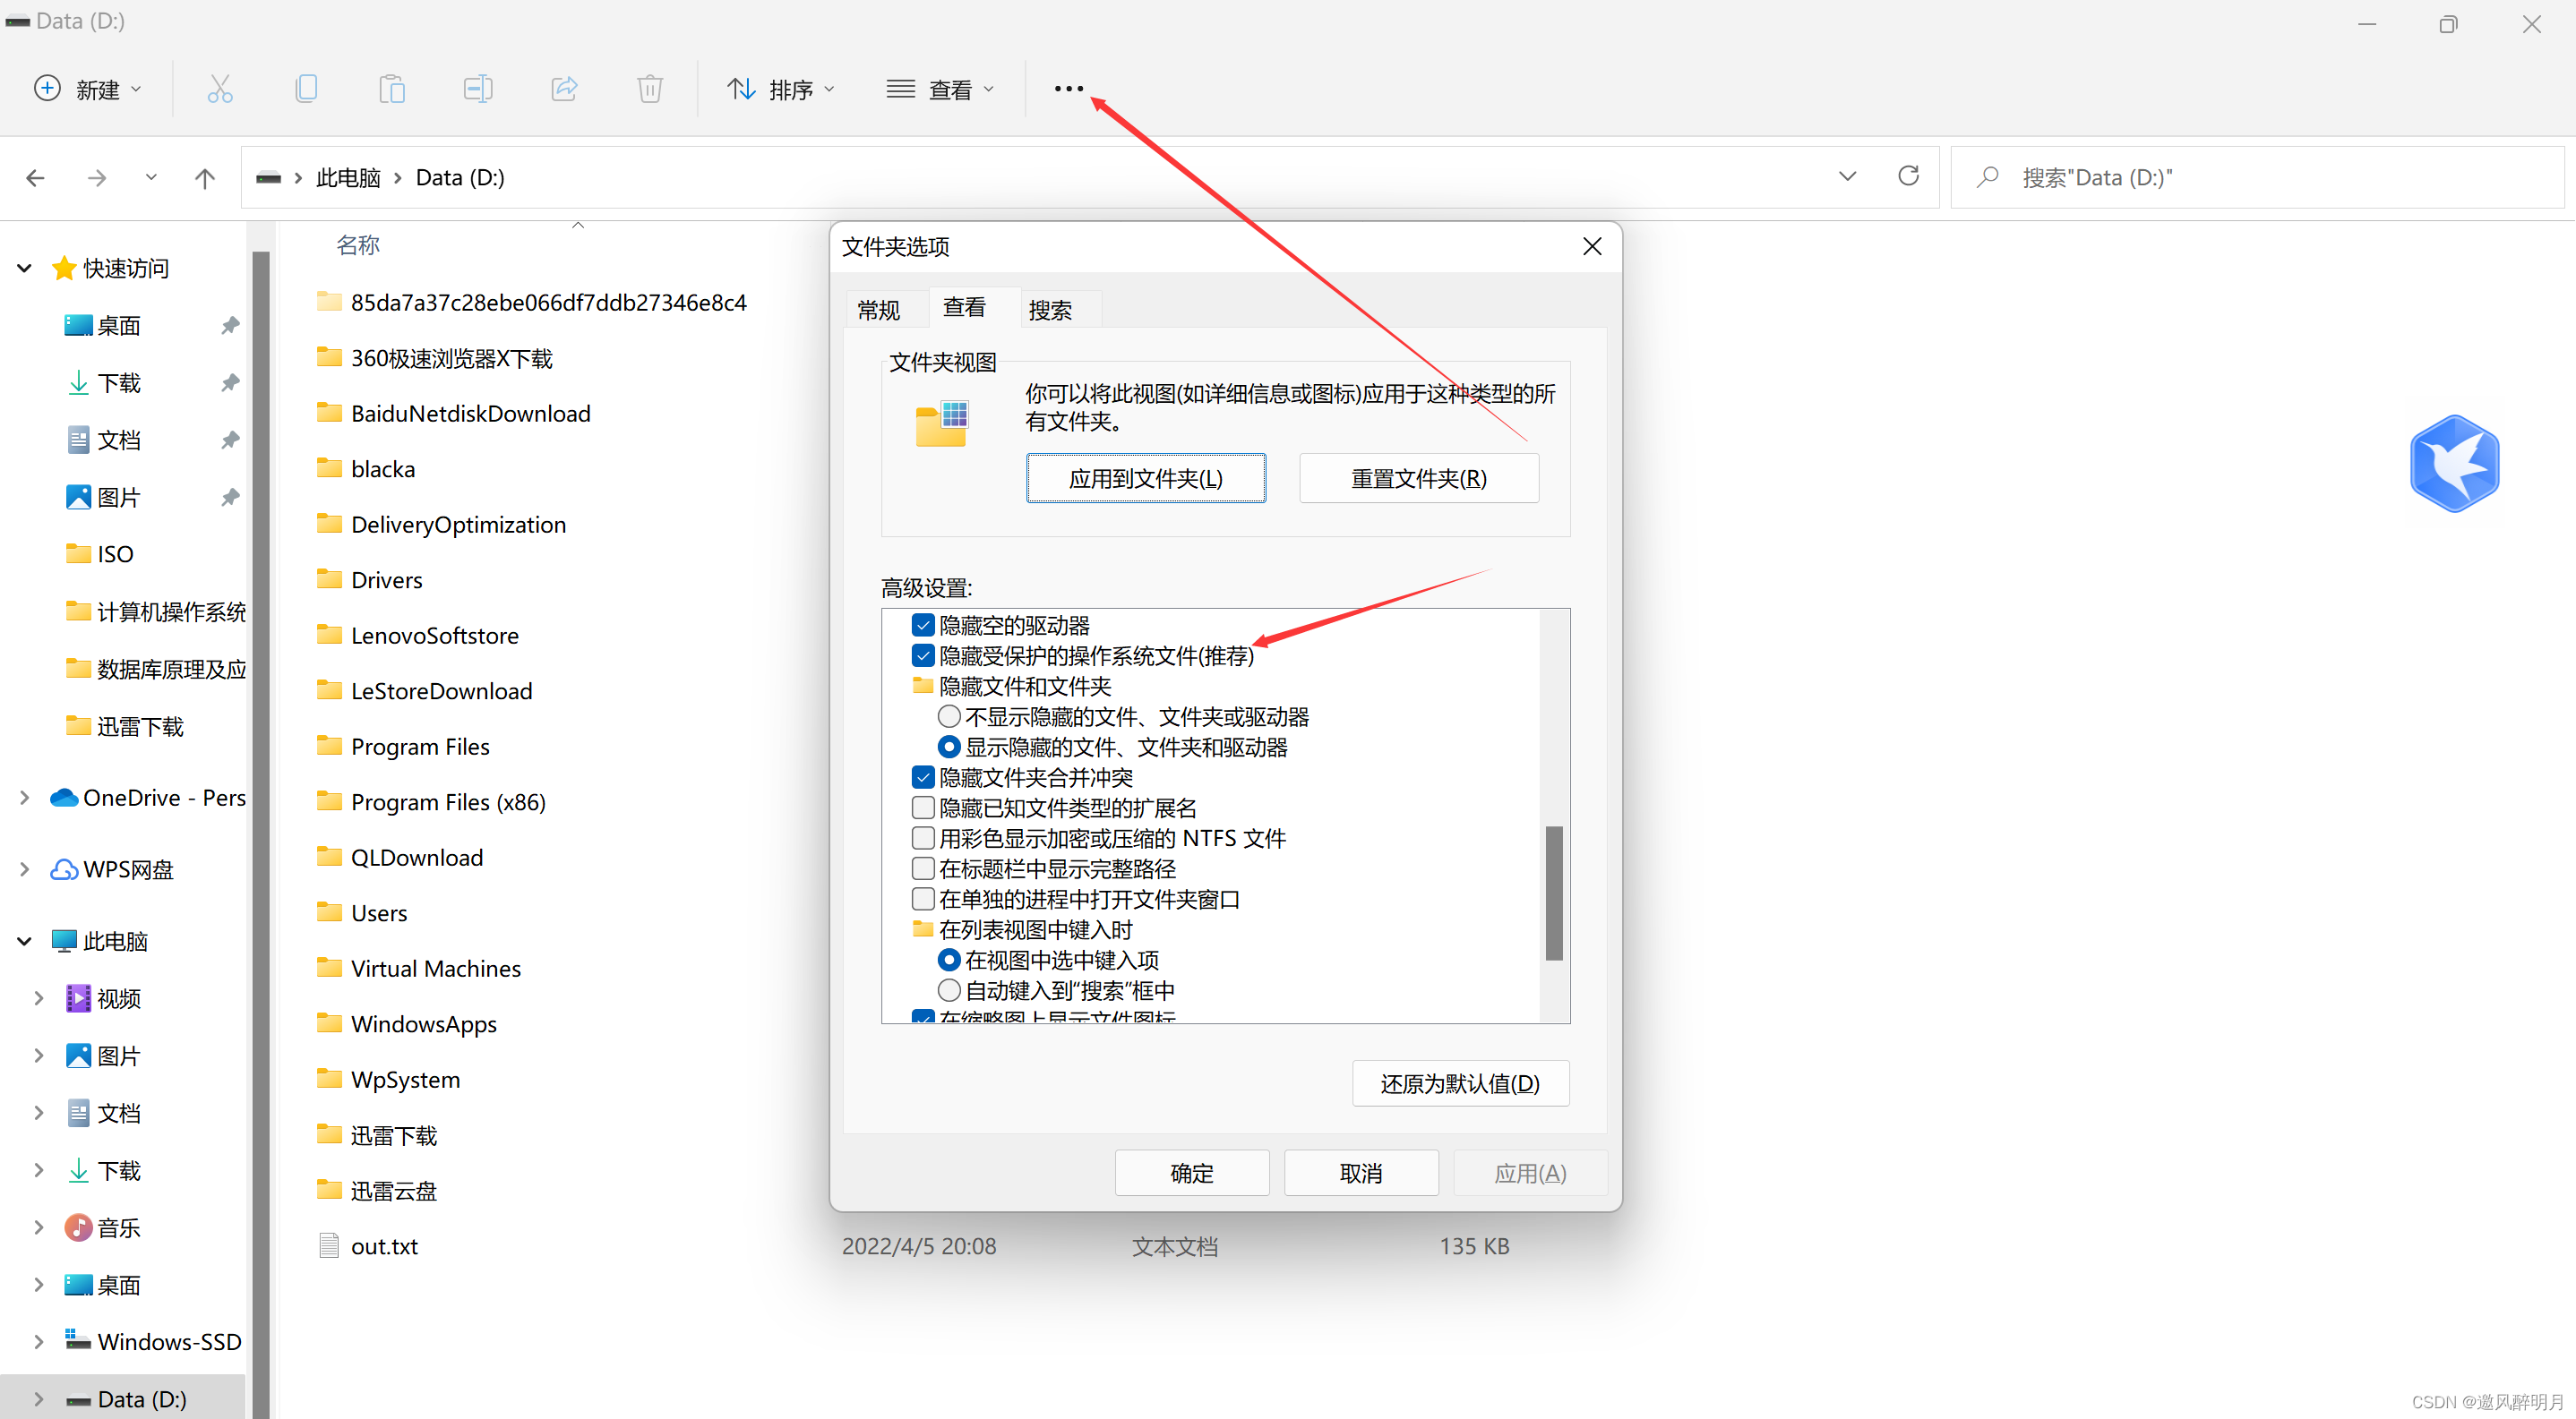
Task: Click the Share icon in the toolbar
Action: (564, 88)
